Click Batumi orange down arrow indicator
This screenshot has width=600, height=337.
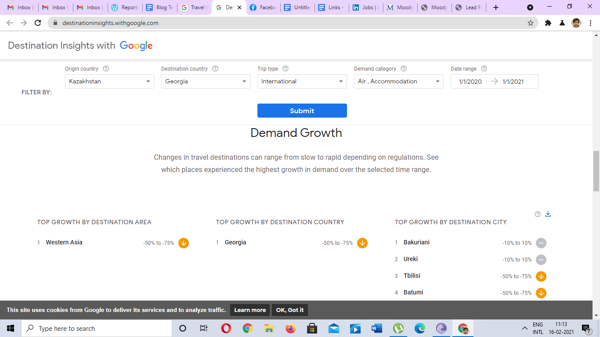click(541, 293)
